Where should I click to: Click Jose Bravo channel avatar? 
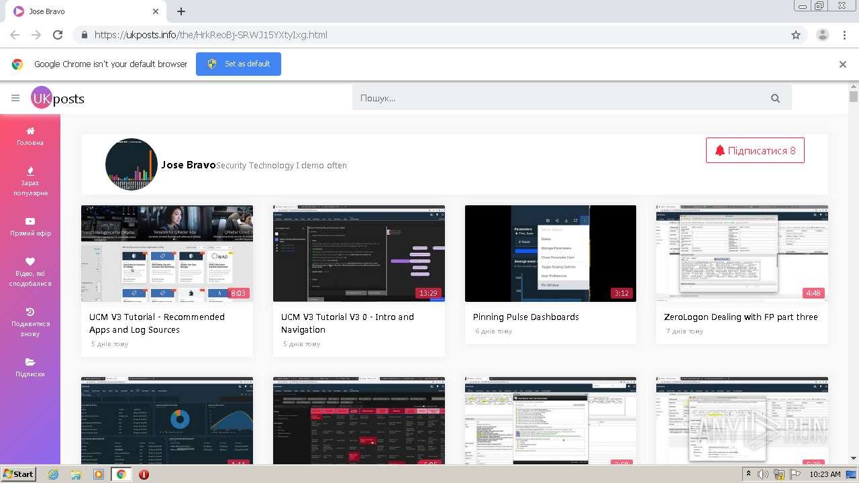132,164
